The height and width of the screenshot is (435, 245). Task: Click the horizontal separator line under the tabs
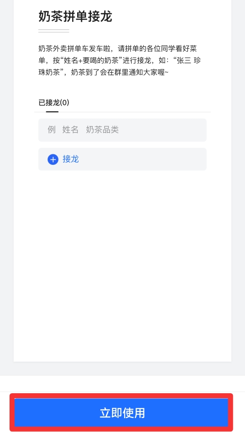(122, 112)
